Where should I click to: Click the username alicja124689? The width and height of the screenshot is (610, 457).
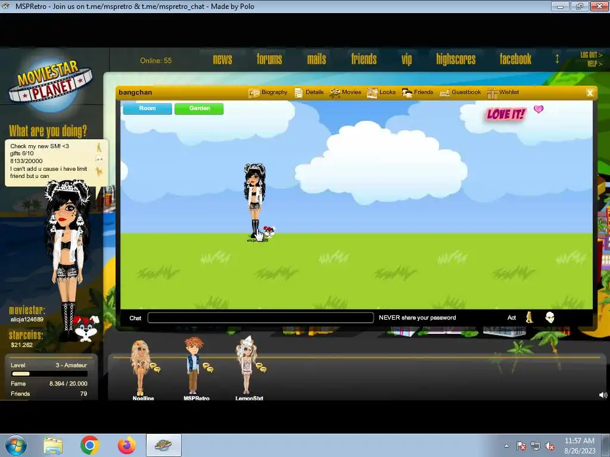[x=27, y=320]
